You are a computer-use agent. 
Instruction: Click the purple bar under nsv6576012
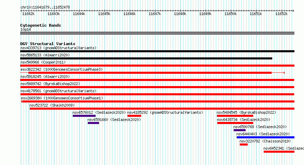(x=84, y=116)
